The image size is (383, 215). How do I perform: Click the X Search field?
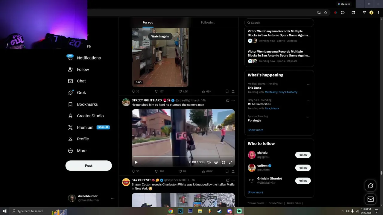pos(279,23)
